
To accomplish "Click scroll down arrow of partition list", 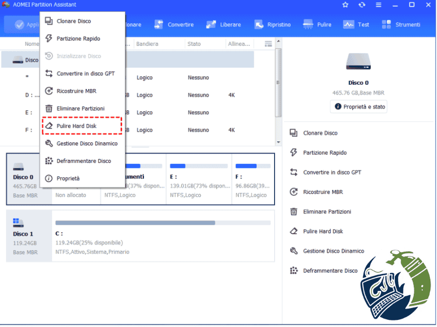I will pyautogui.click(x=278, y=142).
